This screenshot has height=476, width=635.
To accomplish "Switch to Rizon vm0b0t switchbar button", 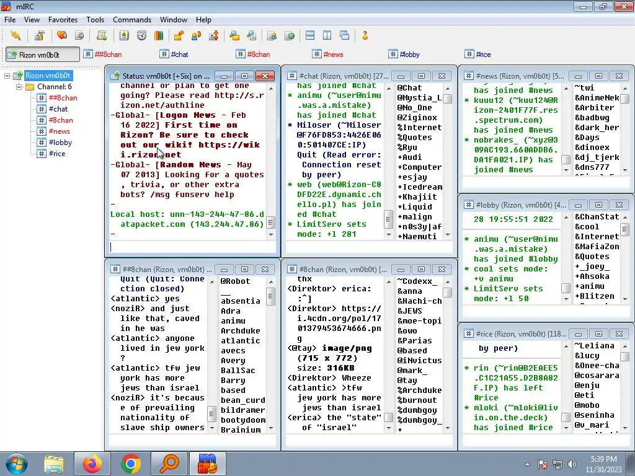I will tap(43, 55).
